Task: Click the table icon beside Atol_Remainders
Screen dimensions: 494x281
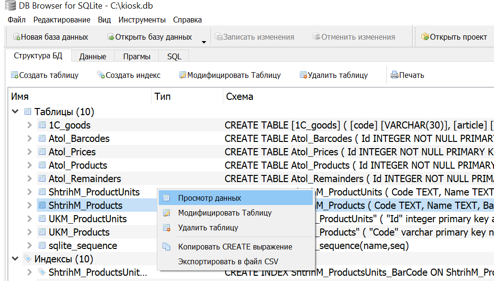Action: point(42,178)
